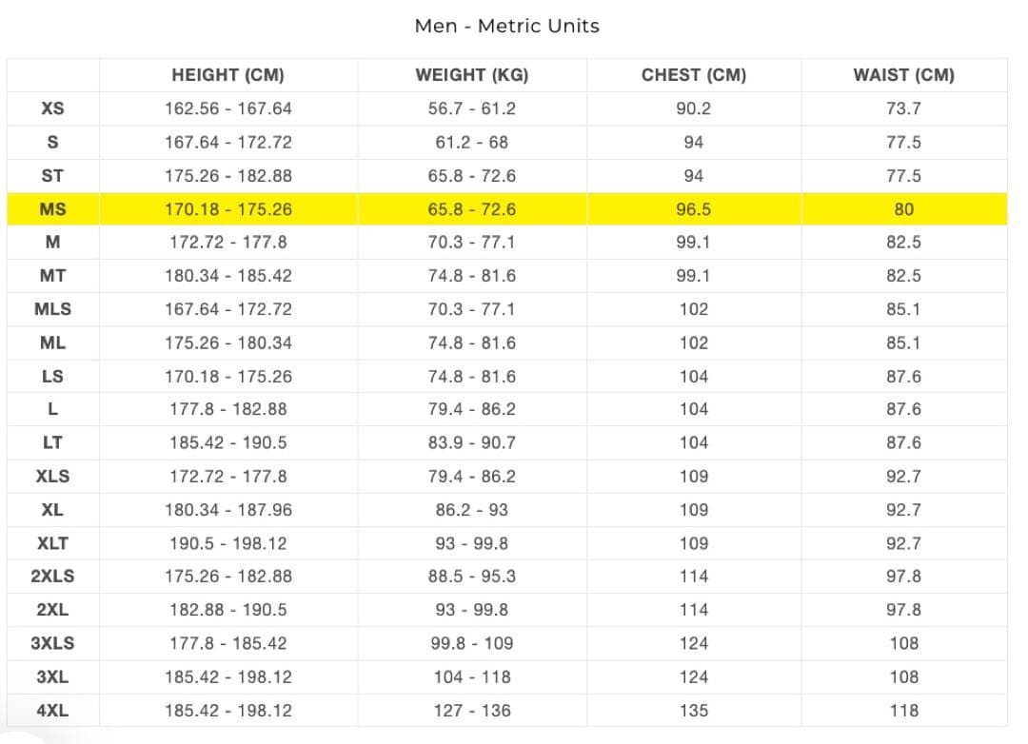Viewport: 1028px width, 744px height.
Task: Click the XLT height 190.5 - 198.12
Action: point(228,543)
